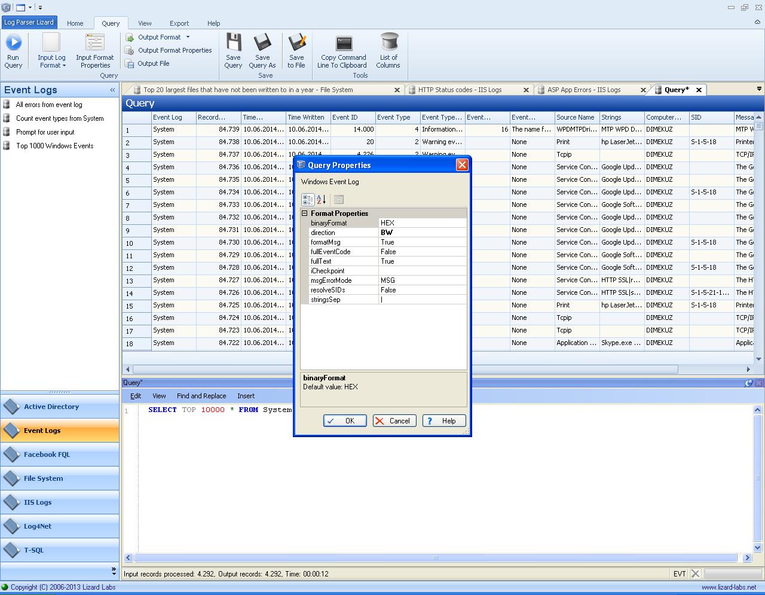The image size is (765, 595).
Task: Click the Save to File icon
Action: click(296, 43)
